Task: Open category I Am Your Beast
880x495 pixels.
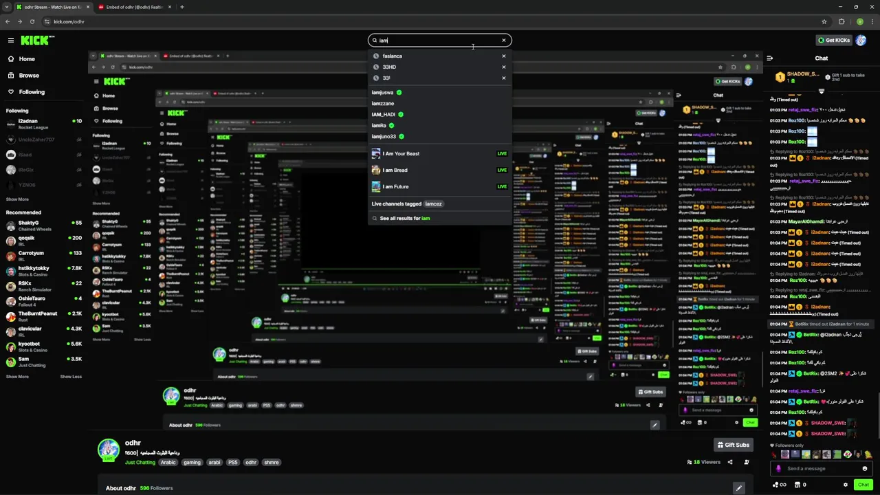Action: click(440, 154)
